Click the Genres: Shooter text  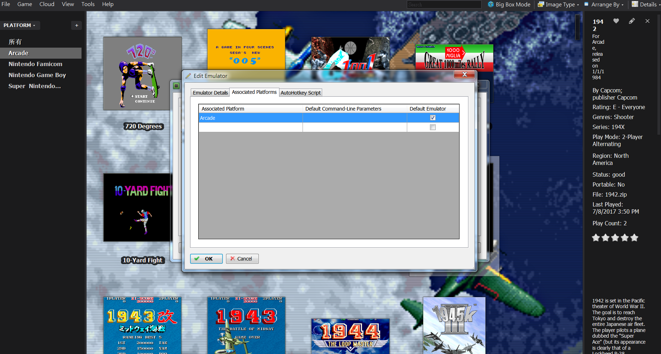(x=613, y=117)
